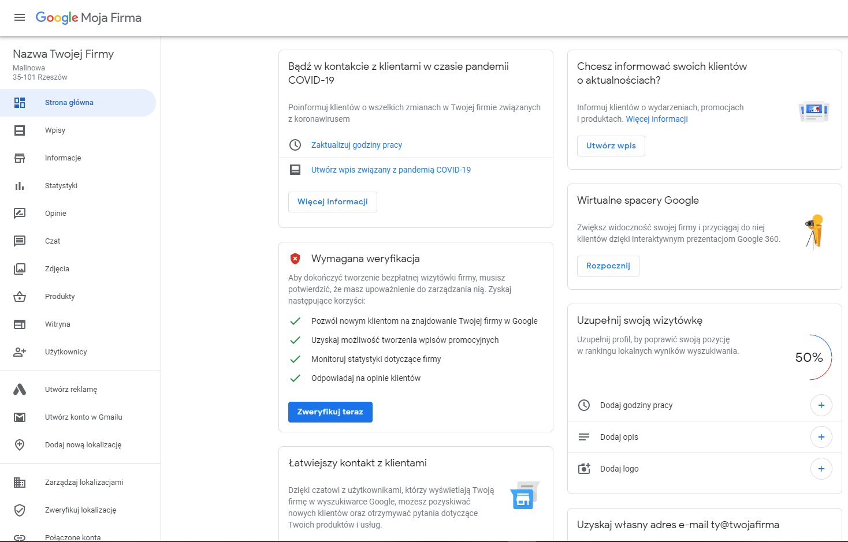The width and height of the screenshot is (848, 542).
Task: Select the Informacje sidebar icon
Action: [x=20, y=158]
